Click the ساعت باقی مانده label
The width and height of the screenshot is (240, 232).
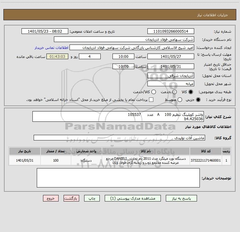click(x=31, y=57)
